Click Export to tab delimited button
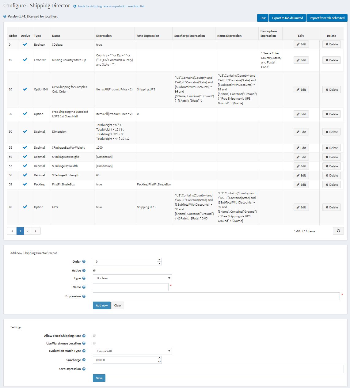 287,18
